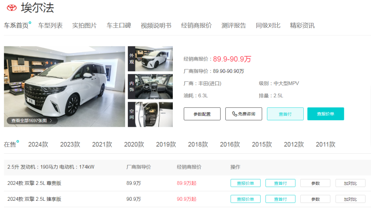Open the 视频说明书 section

pos(156,25)
